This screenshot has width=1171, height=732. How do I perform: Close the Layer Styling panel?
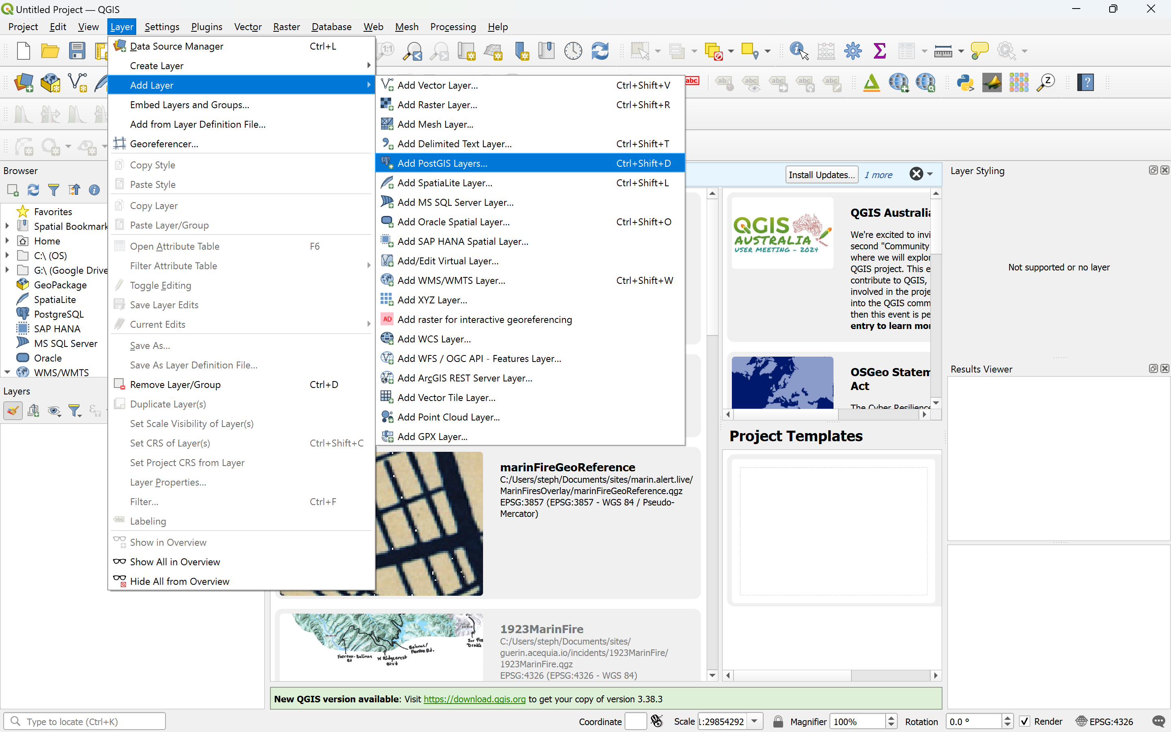pyautogui.click(x=1165, y=170)
